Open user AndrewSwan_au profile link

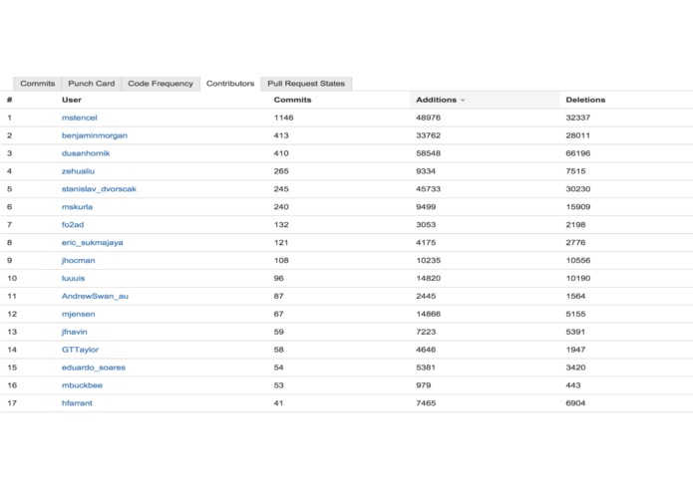95,296
